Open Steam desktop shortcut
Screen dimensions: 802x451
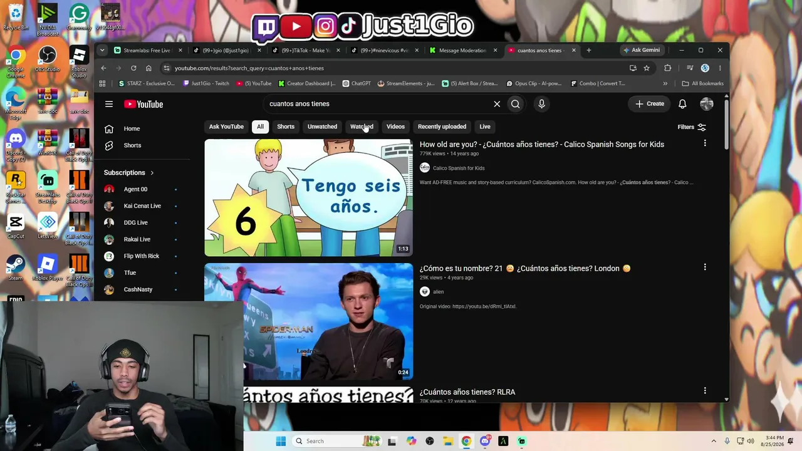click(16, 267)
